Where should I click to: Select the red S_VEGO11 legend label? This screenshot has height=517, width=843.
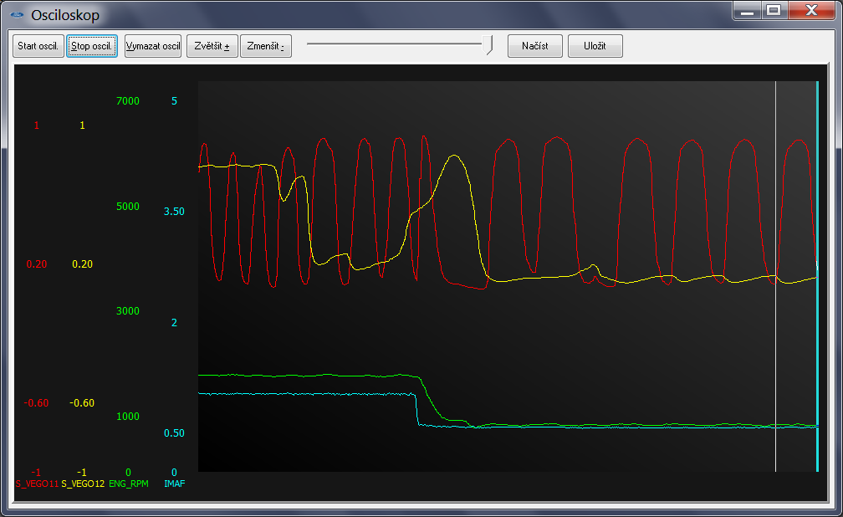[37, 484]
